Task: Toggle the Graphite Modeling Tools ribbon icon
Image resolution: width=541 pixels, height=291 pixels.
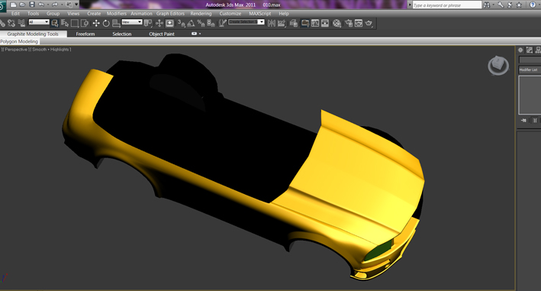Action: (x=304, y=23)
